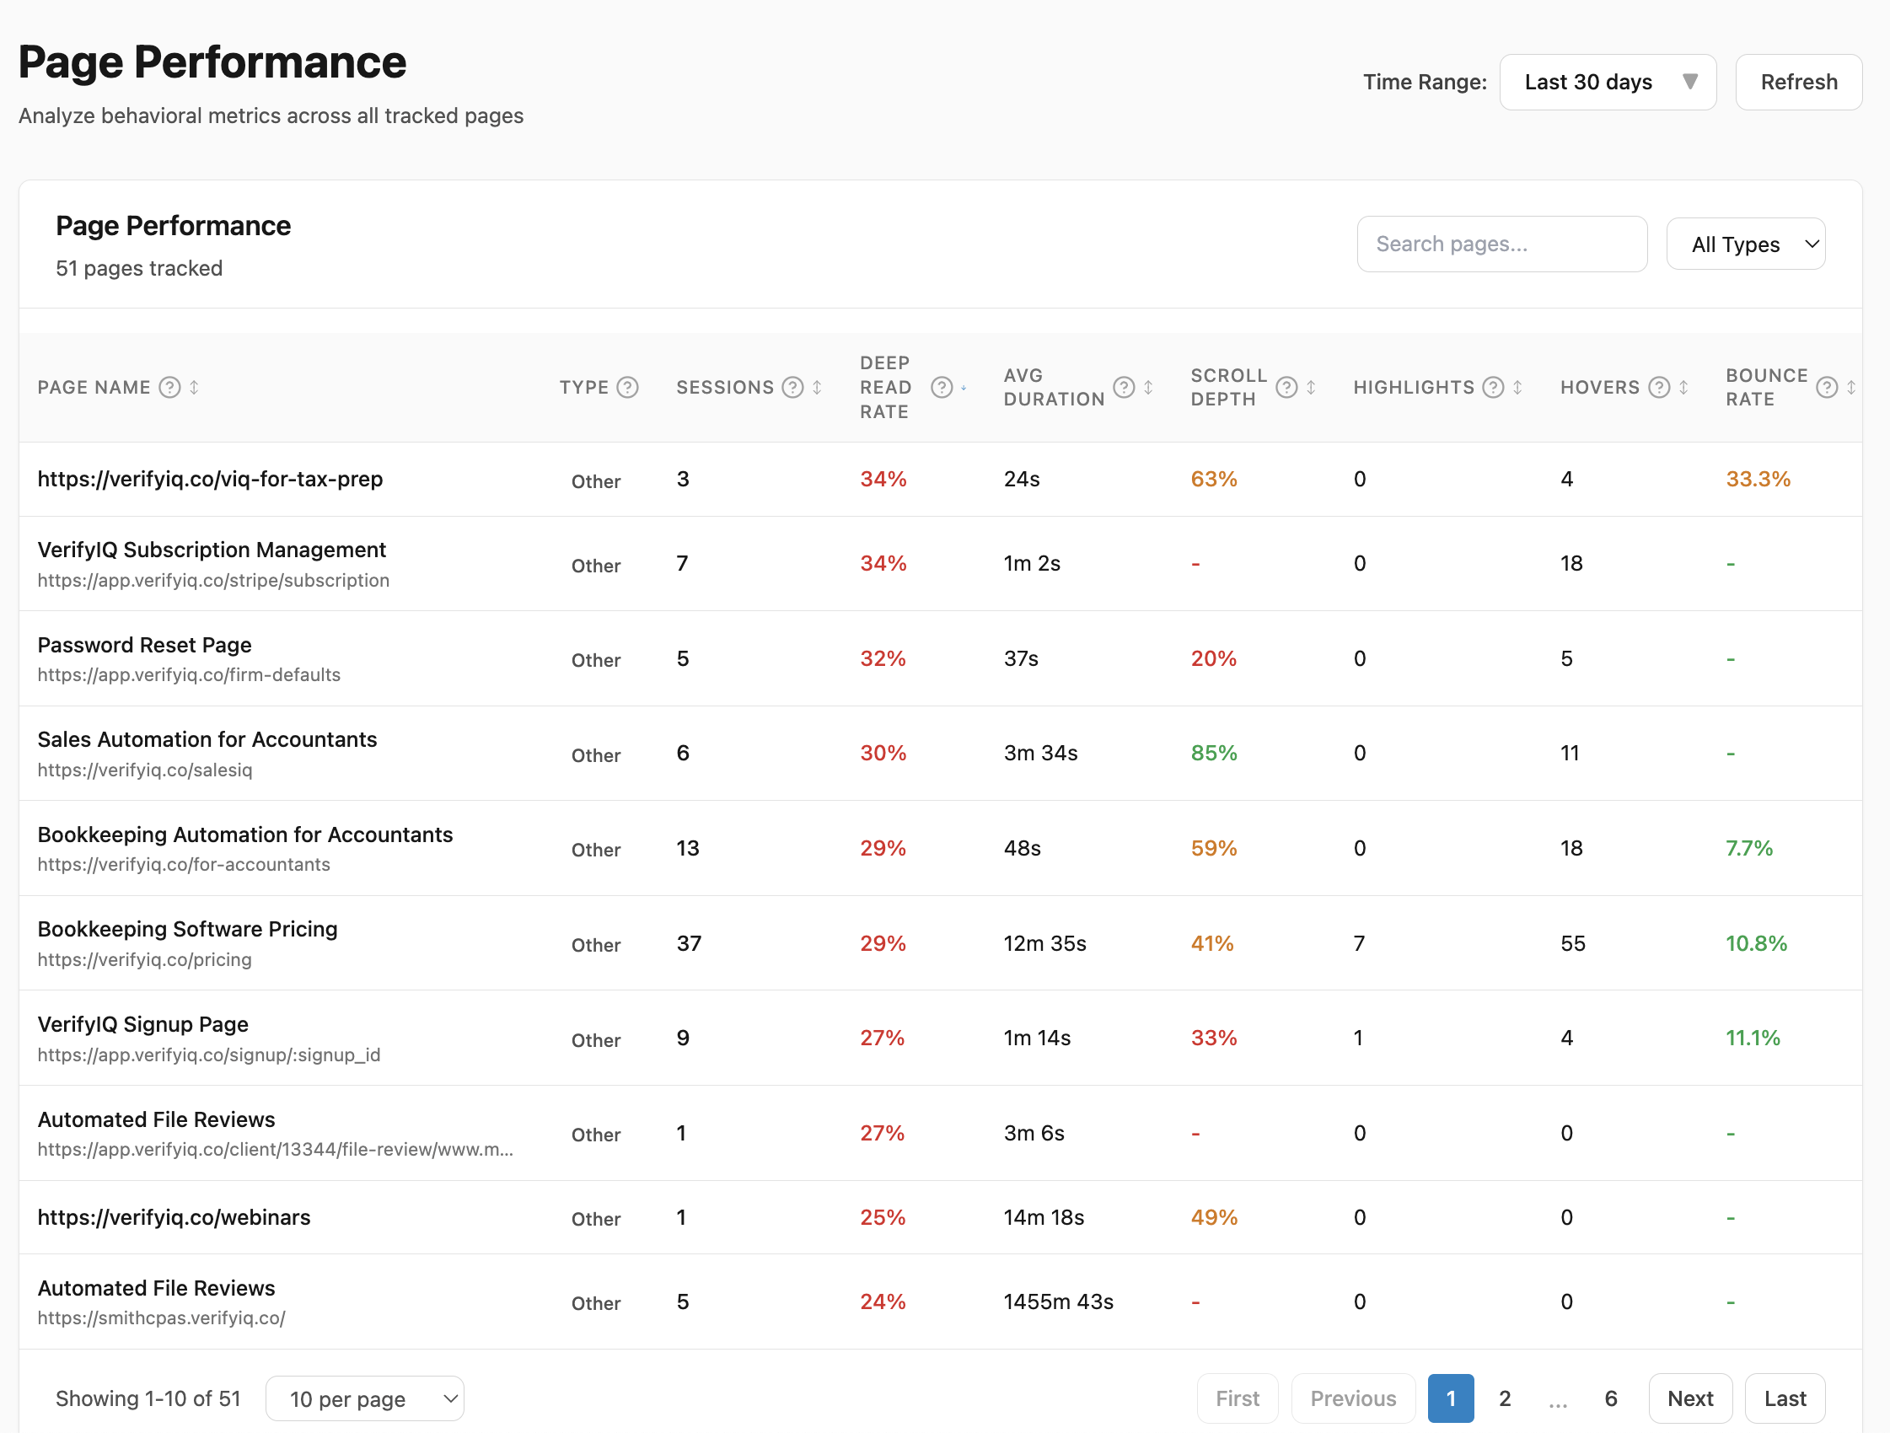The height and width of the screenshot is (1433, 1890).
Task: Click the Hovers column help icon
Action: pos(1659,387)
